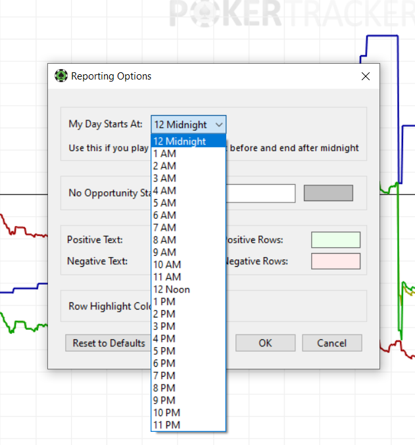Pick 7 PM as day start
The width and height of the screenshot is (415, 445).
click(x=189, y=376)
